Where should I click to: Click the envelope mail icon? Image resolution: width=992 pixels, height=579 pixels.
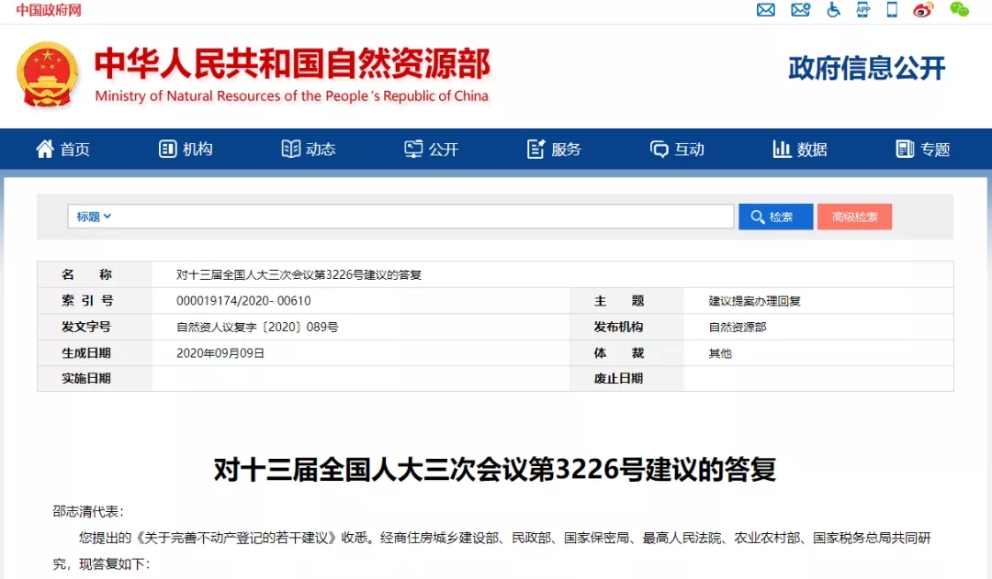765,10
